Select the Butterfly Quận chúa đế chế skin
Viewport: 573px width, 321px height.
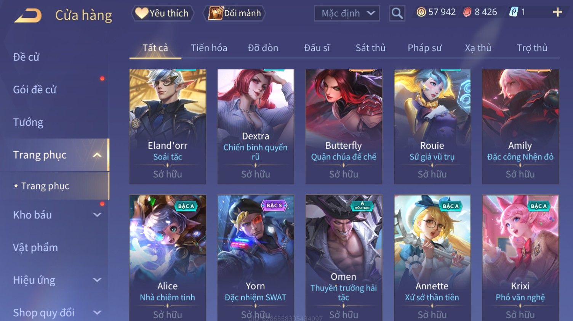coord(344,127)
